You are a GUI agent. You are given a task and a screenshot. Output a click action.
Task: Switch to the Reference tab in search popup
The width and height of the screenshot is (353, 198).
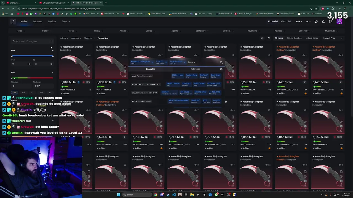tap(195, 69)
